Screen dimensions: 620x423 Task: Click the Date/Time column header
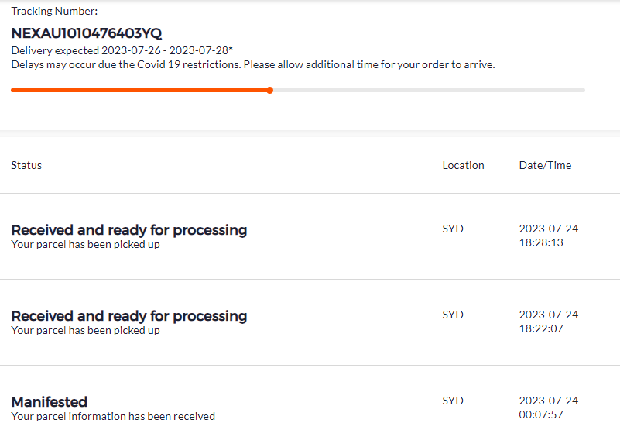tap(545, 165)
